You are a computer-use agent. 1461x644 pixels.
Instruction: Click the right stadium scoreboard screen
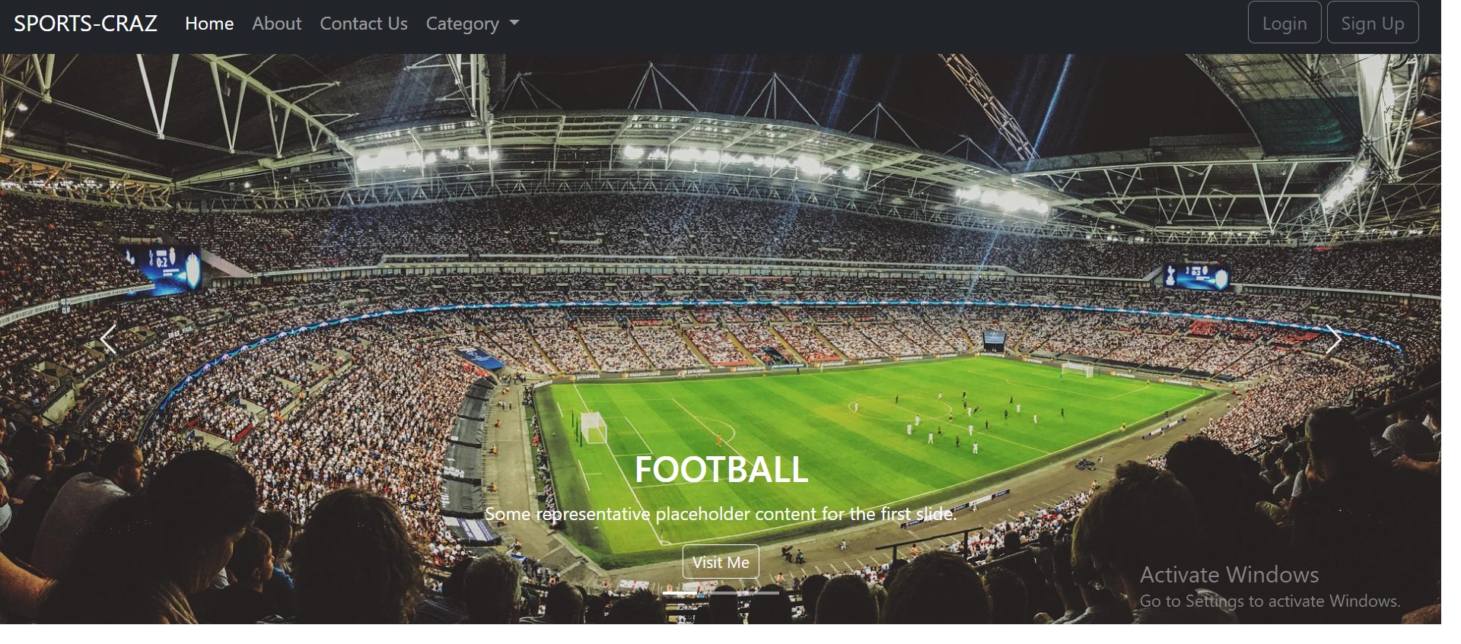click(1195, 276)
